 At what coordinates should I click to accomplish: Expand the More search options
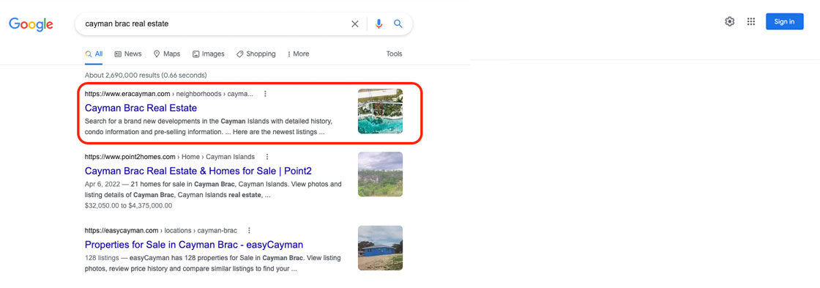(298, 54)
